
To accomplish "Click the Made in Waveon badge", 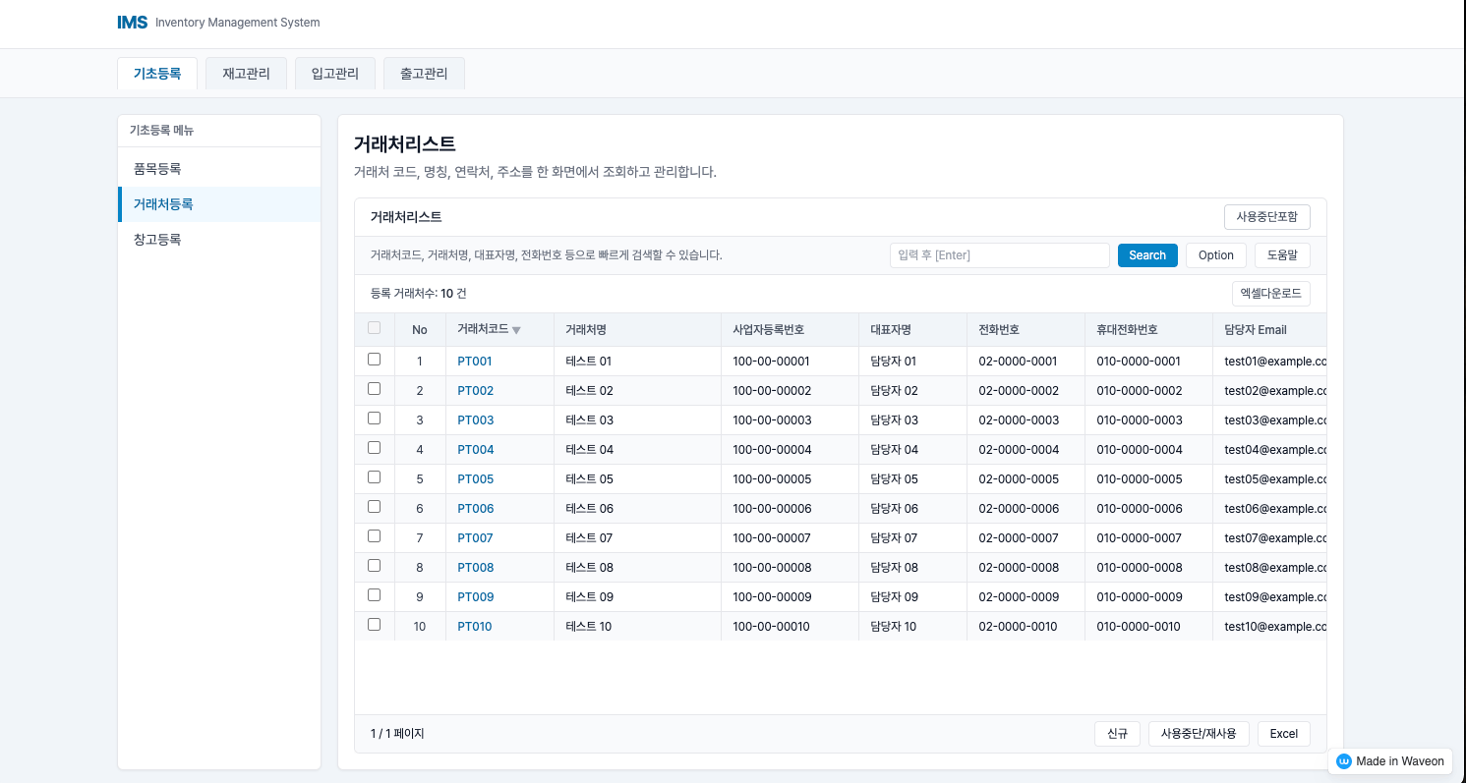I will click(1389, 760).
